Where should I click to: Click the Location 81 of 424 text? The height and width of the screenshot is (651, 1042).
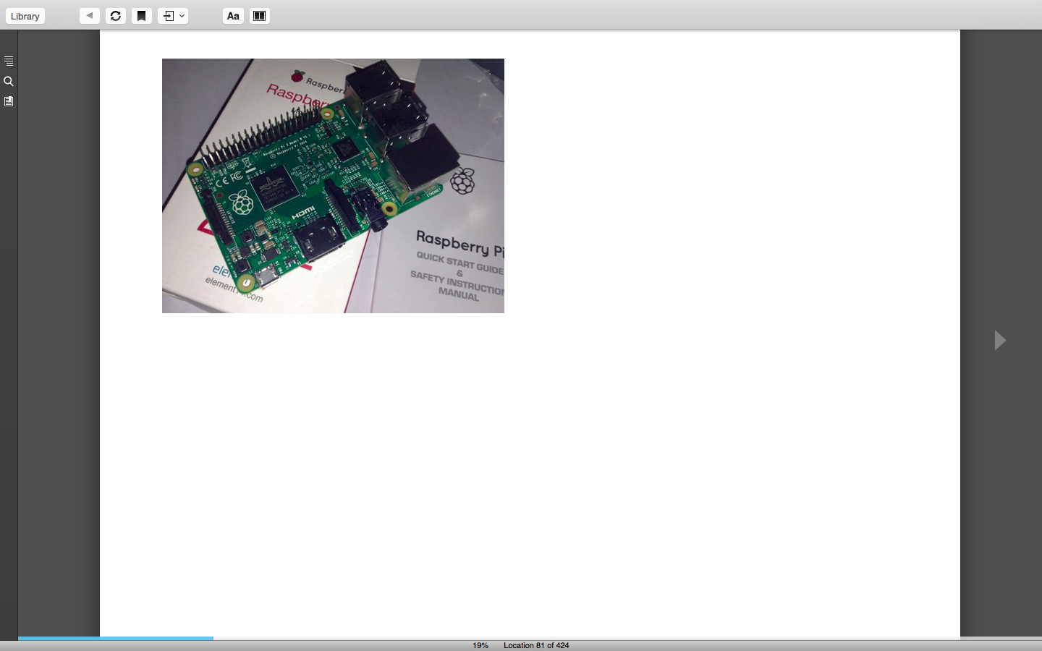coord(536,645)
